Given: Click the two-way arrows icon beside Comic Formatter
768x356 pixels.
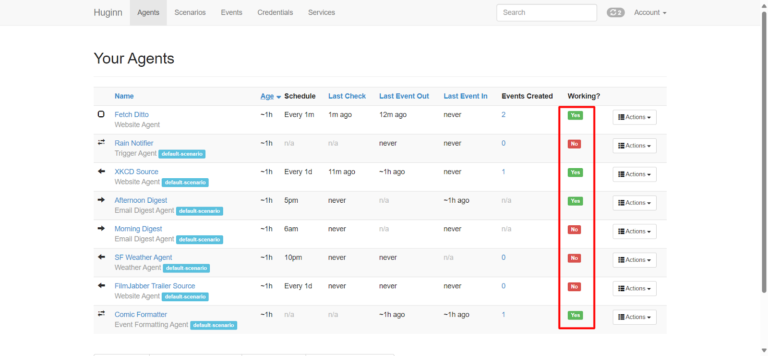Looking at the screenshot, I should tap(101, 314).
